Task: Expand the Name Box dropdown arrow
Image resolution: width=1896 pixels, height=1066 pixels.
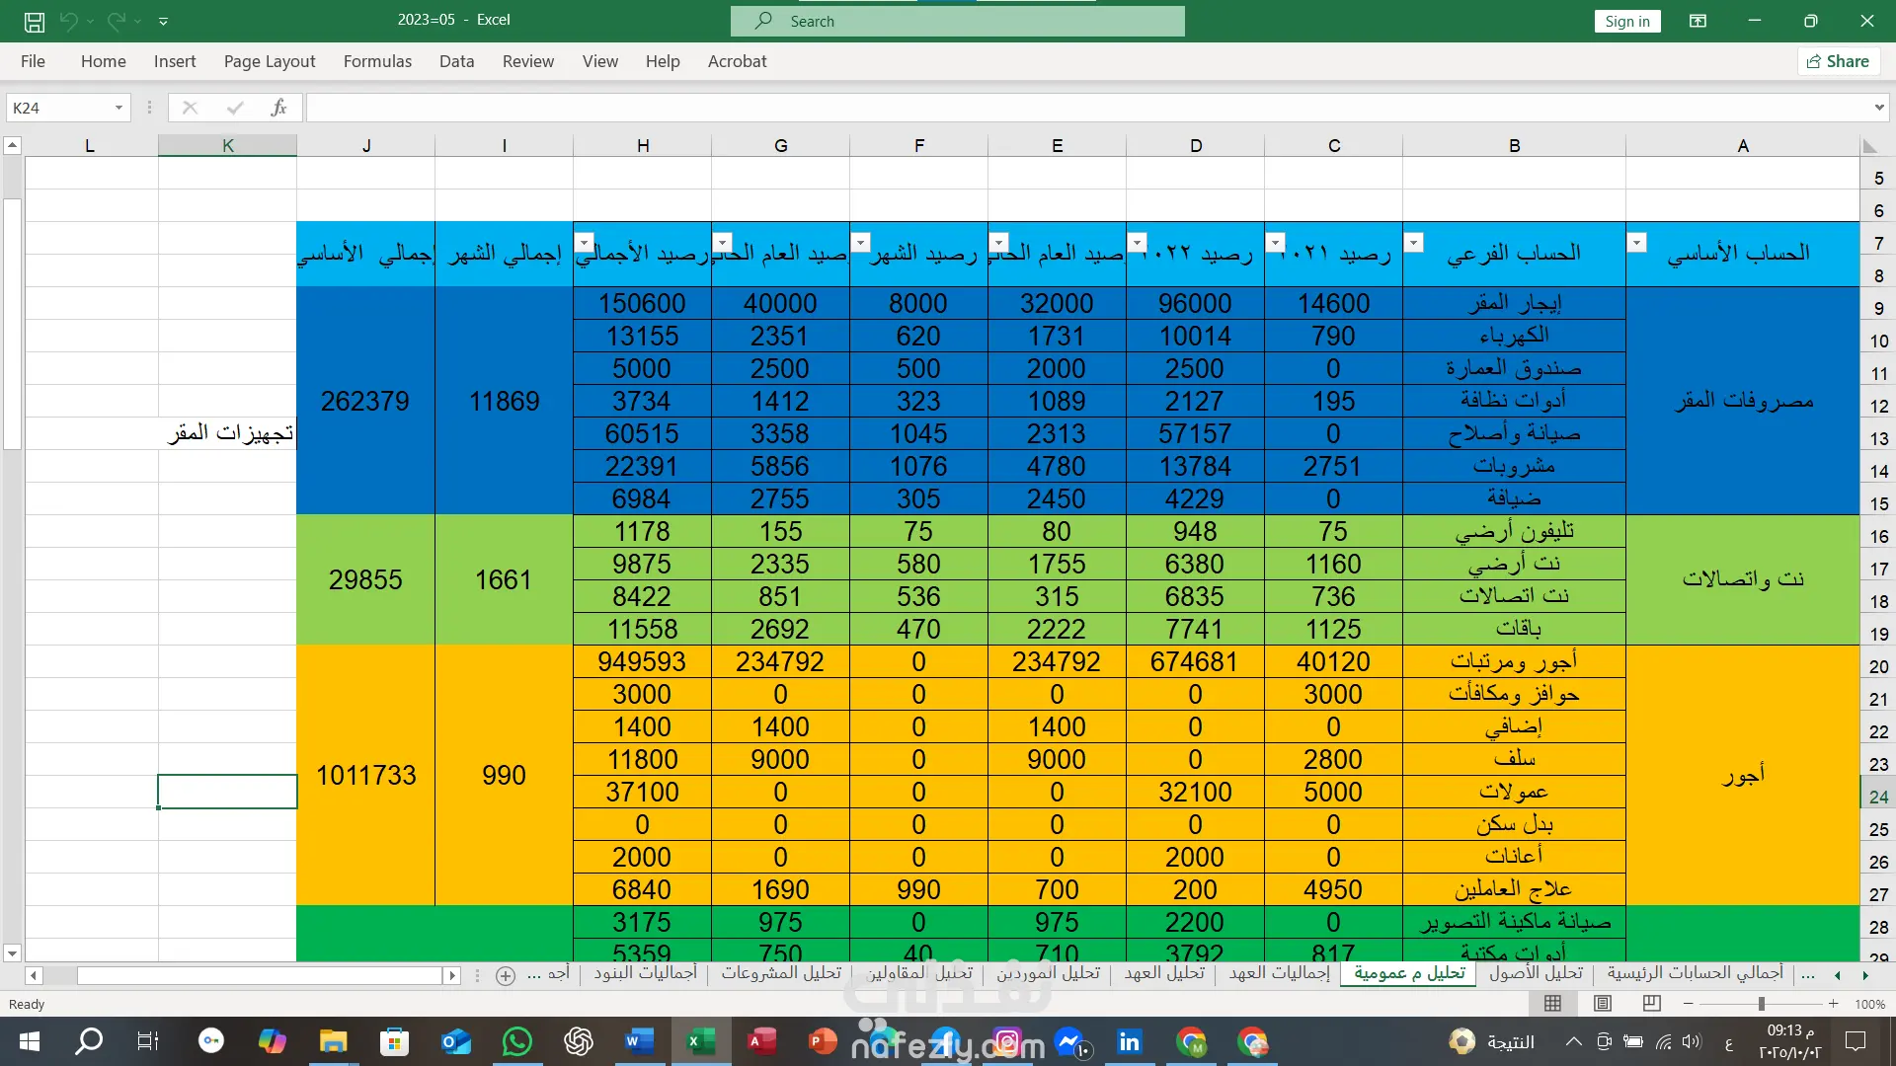Action: [x=118, y=108]
